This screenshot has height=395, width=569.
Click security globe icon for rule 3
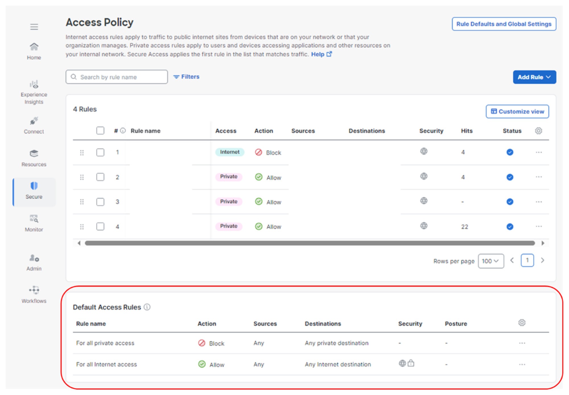(x=424, y=201)
